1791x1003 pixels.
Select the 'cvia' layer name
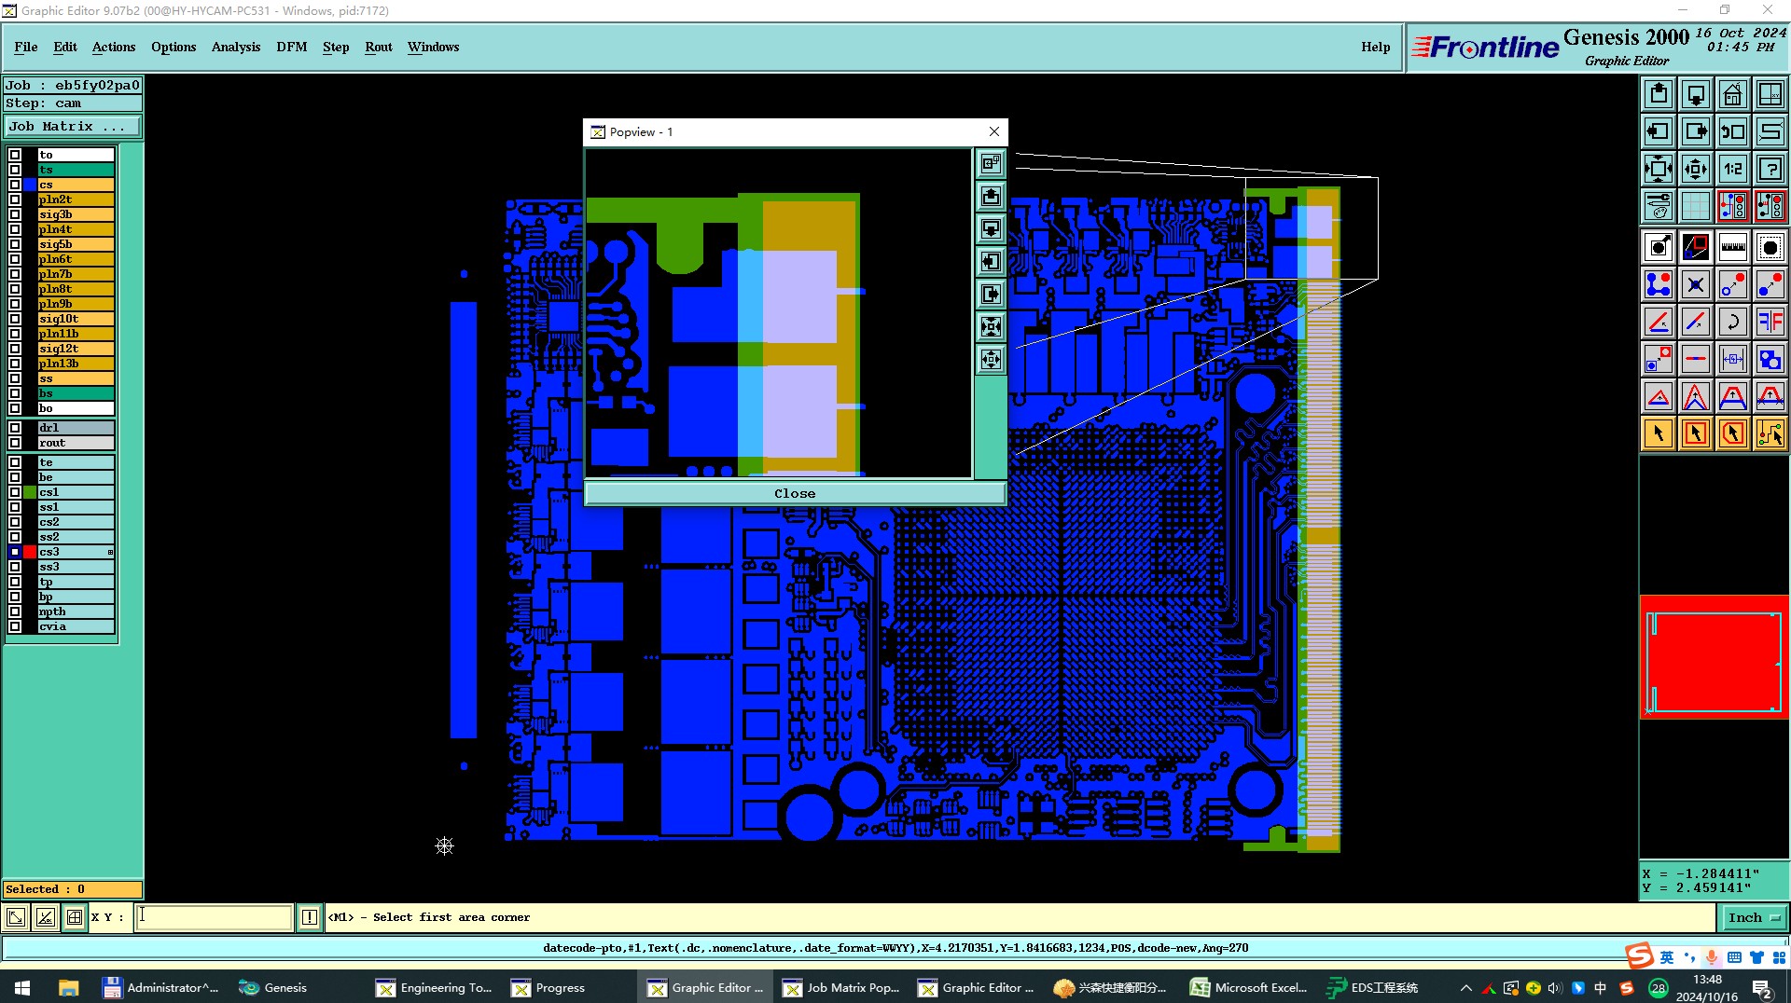(x=76, y=626)
